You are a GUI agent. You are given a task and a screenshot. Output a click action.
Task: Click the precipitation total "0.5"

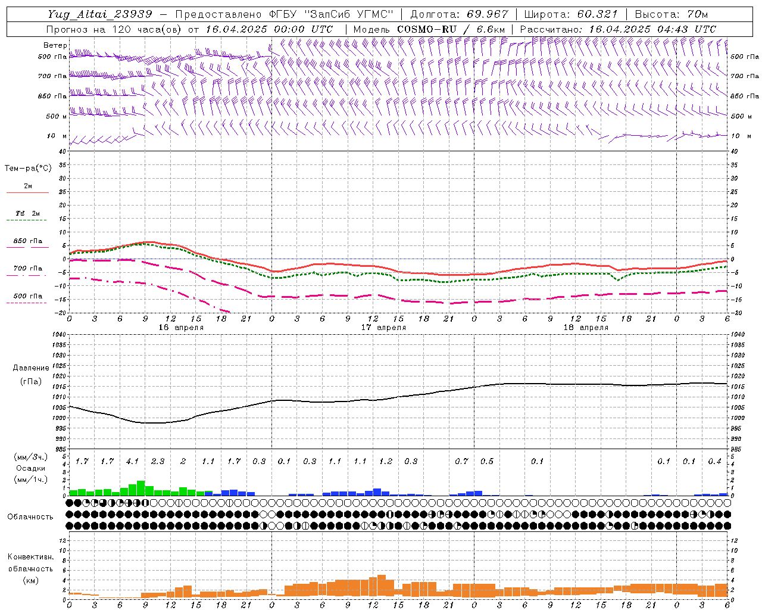tap(487, 462)
